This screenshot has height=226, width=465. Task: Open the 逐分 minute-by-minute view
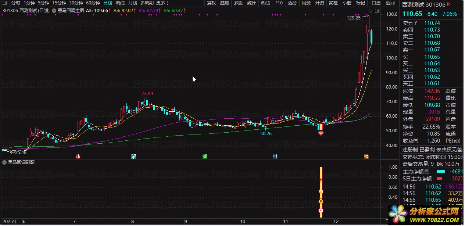(293, 3)
